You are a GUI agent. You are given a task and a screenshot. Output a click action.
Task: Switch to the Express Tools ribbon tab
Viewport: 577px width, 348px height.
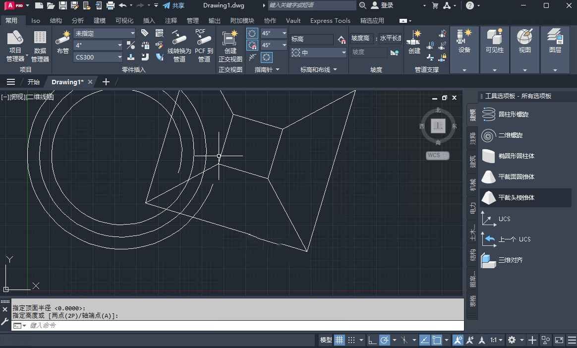coord(330,21)
